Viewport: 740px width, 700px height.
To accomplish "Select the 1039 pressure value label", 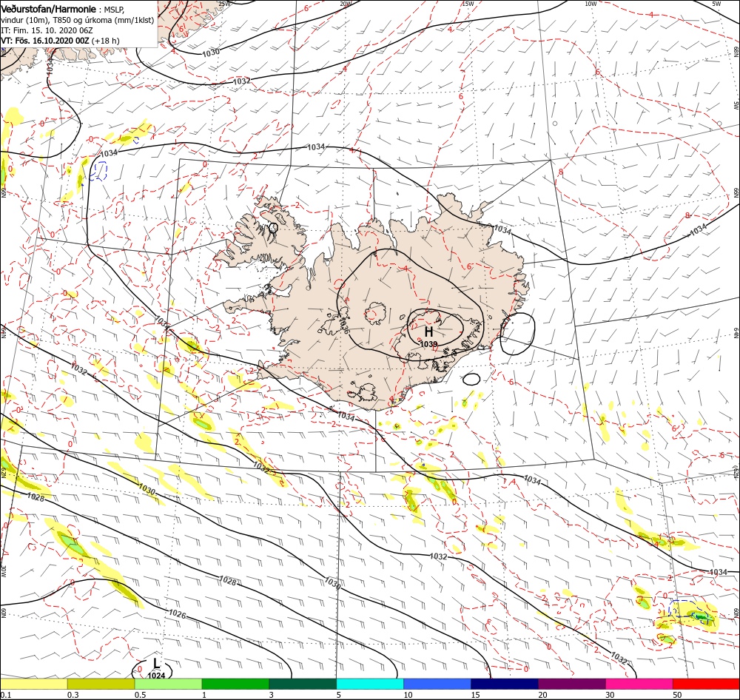I will pyautogui.click(x=428, y=345).
